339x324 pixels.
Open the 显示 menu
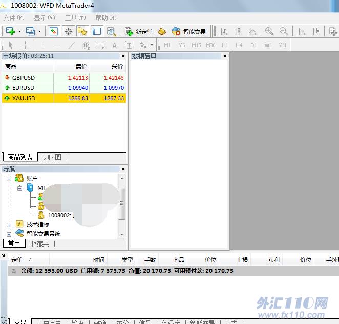[45, 18]
